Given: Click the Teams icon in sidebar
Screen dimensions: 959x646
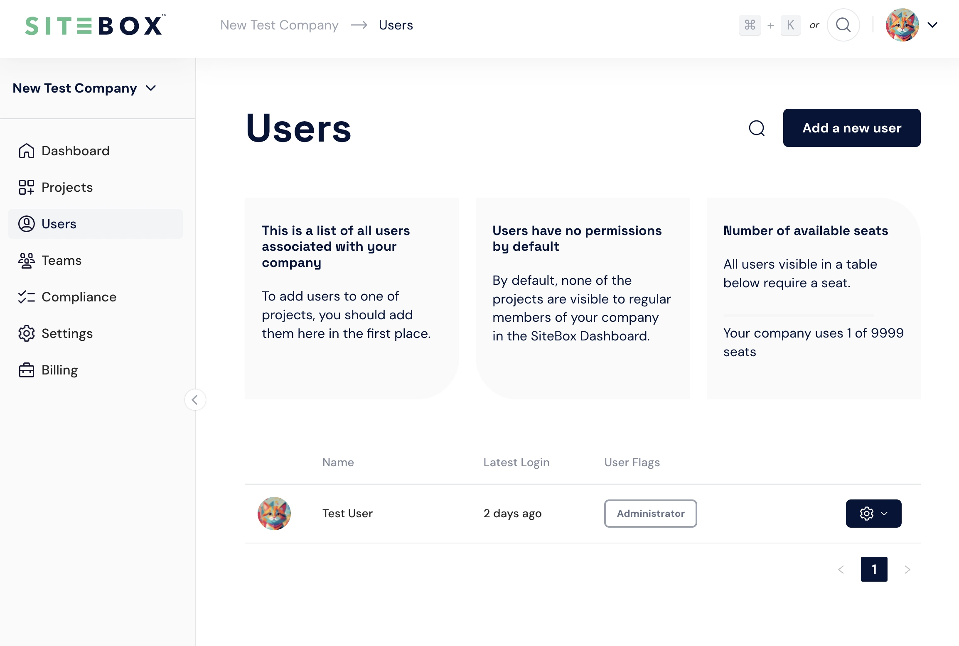Looking at the screenshot, I should 26,259.
